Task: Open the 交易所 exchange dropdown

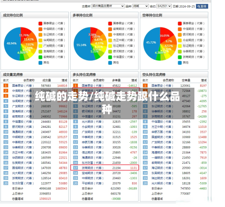Action: [x=108, y=6]
